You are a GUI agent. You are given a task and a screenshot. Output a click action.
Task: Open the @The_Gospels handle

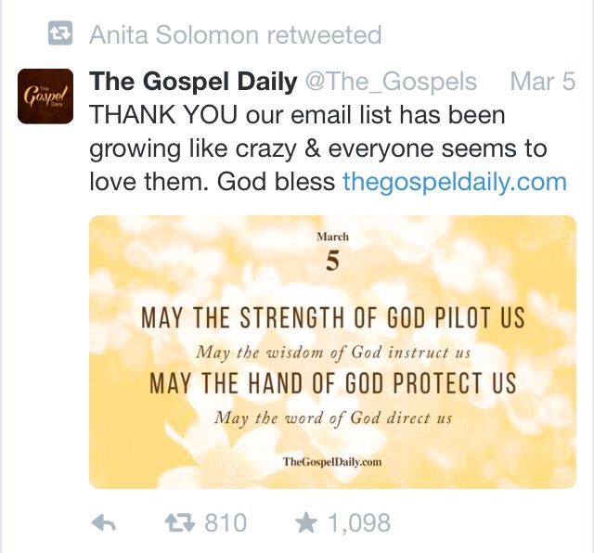tap(391, 82)
